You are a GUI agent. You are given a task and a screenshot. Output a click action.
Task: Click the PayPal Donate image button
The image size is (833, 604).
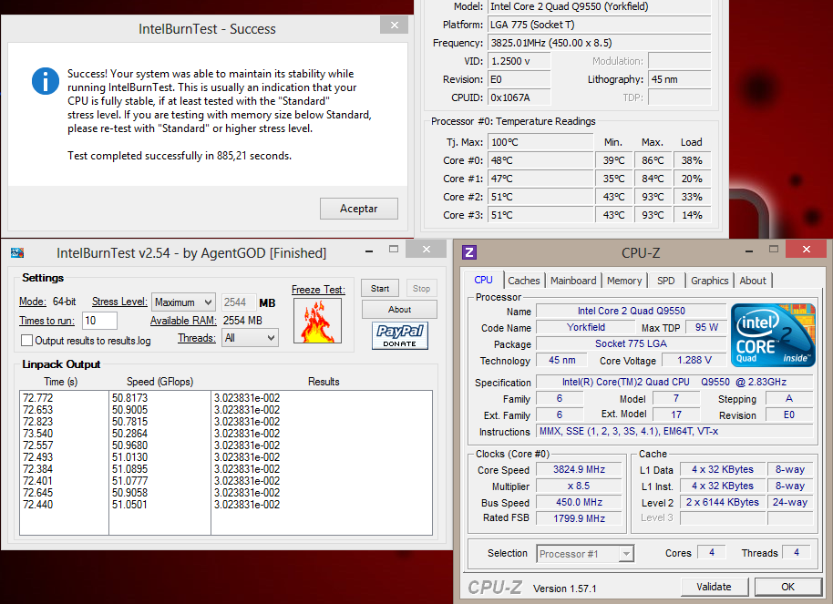pos(399,336)
